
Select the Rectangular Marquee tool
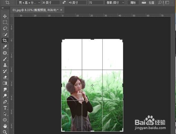pos(5,22)
